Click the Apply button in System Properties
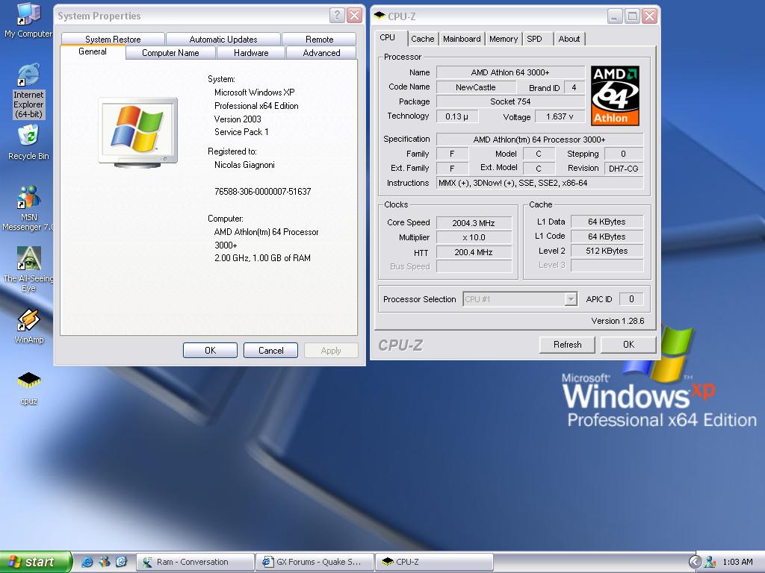This screenshot has height=573, width=765. (331, 351)
